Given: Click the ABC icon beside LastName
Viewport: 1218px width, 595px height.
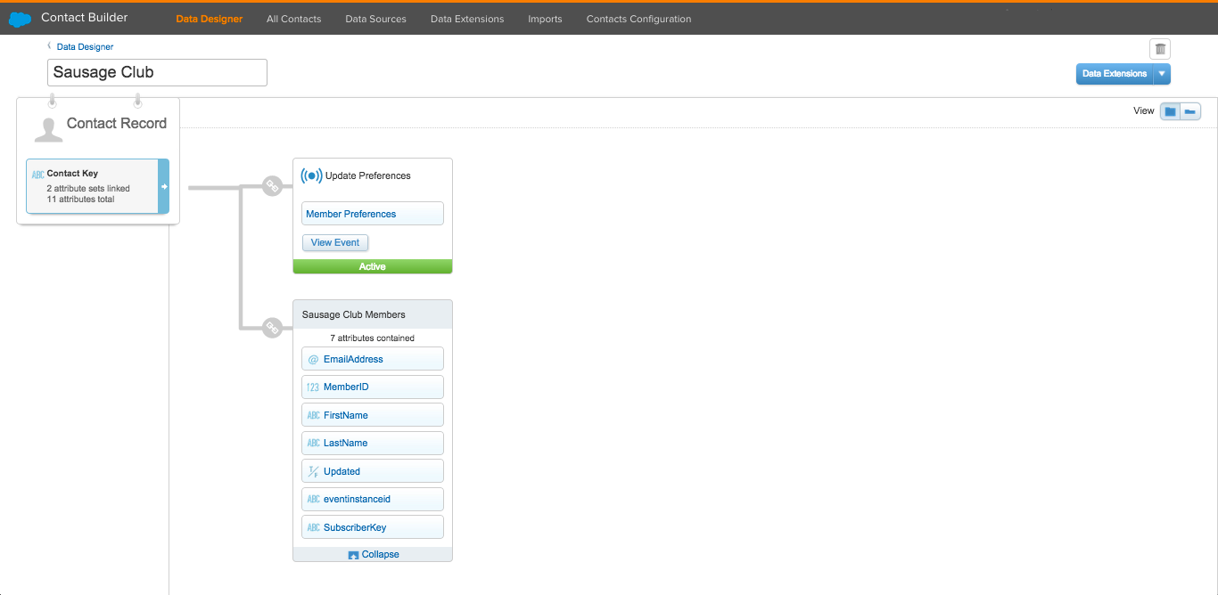Looking at the screenshot, I should [x=313, y=443].
